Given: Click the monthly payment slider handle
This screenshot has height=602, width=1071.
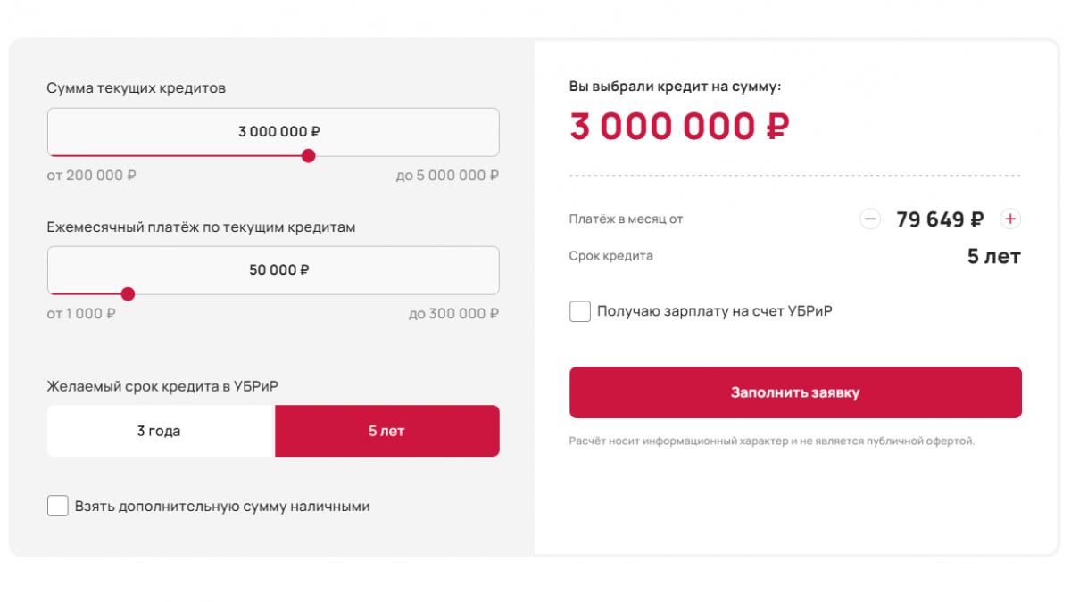Looking at the screenshot, I should coord(128,293).
